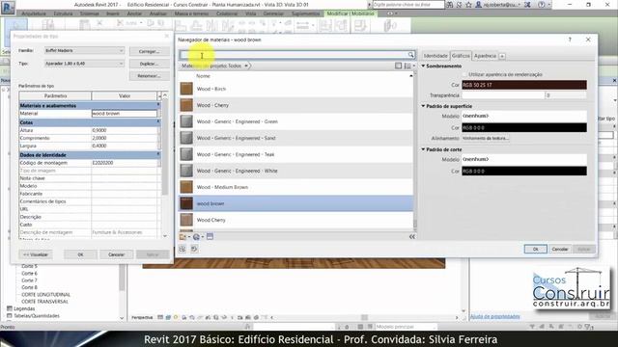Click Cancelar in type properties dialog
The width and height of the screenshot is (618, 347).
coord(116,254)
